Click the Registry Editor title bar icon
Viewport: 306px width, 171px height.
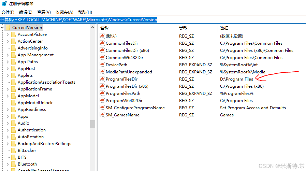pos(4,3)
